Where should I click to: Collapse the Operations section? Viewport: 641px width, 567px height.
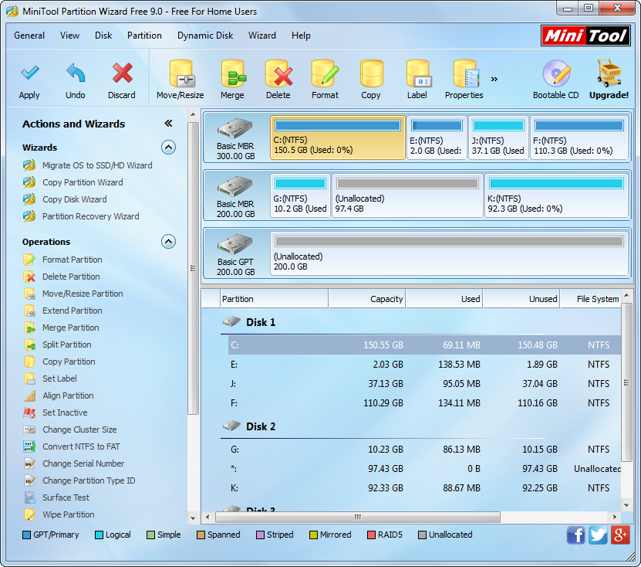(168, 242)
